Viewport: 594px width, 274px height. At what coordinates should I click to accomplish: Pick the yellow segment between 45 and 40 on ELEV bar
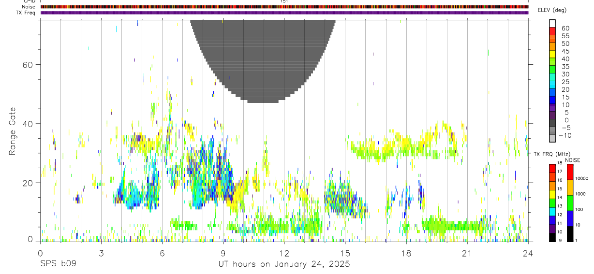pos(552,54)
